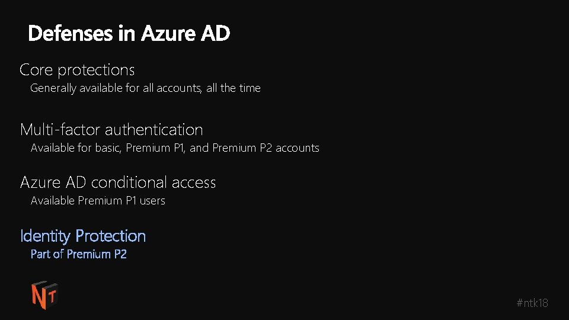Viewport: 569px width, 320px height.
Task: Click the words "all the time"
Action: [234, 88]
